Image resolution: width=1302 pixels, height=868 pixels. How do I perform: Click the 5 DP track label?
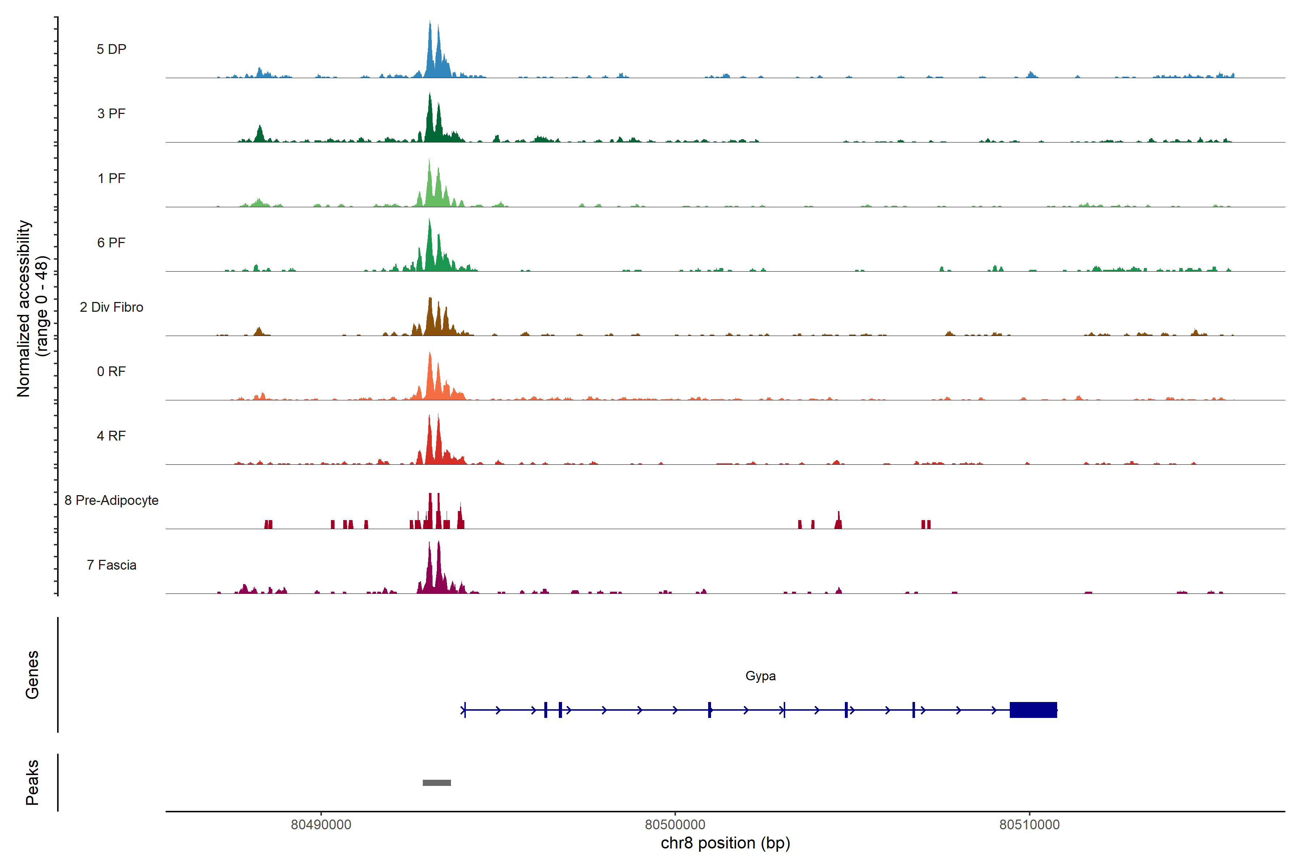pos(111,49)
